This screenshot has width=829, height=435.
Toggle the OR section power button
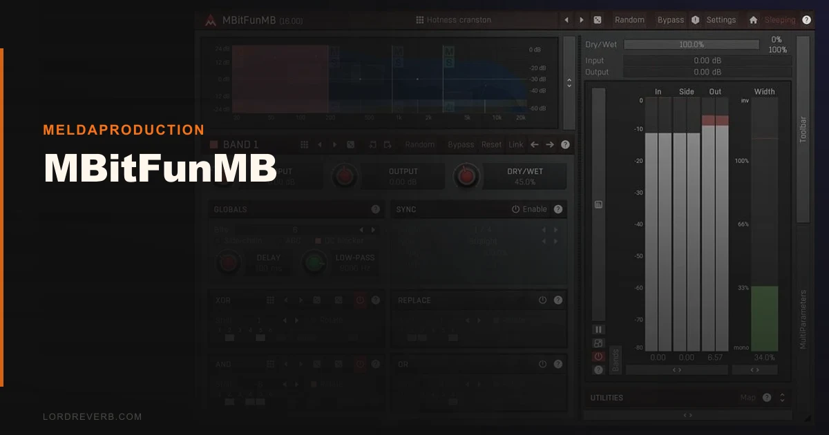coord(543,364)
